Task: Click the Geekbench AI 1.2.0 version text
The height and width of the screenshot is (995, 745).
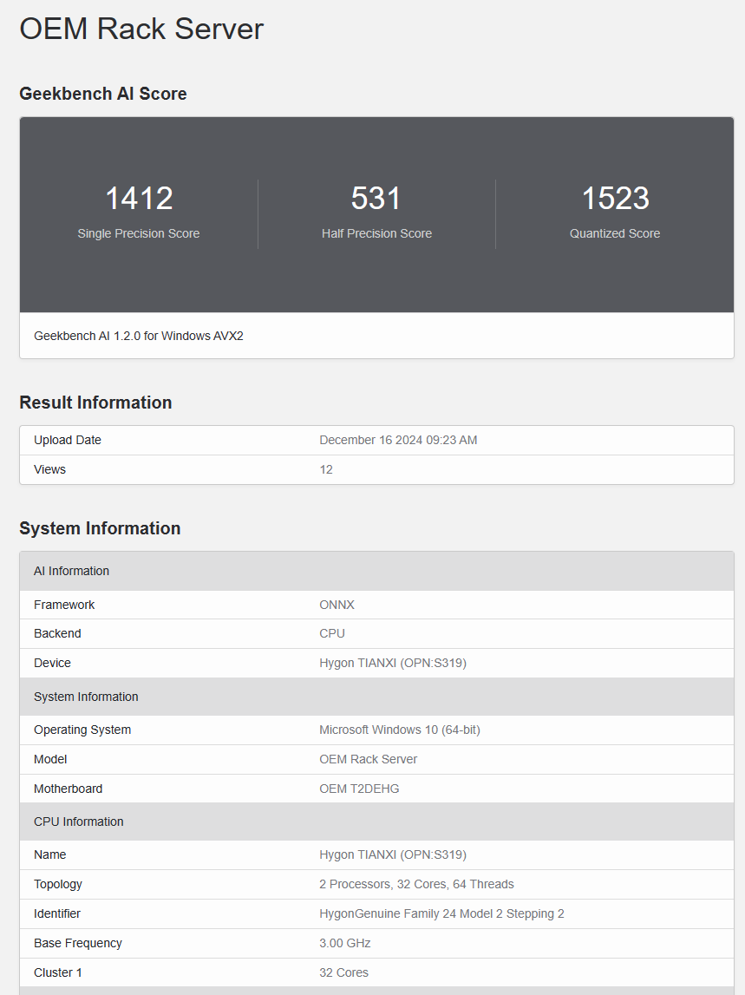Action: tap(139, 336)
